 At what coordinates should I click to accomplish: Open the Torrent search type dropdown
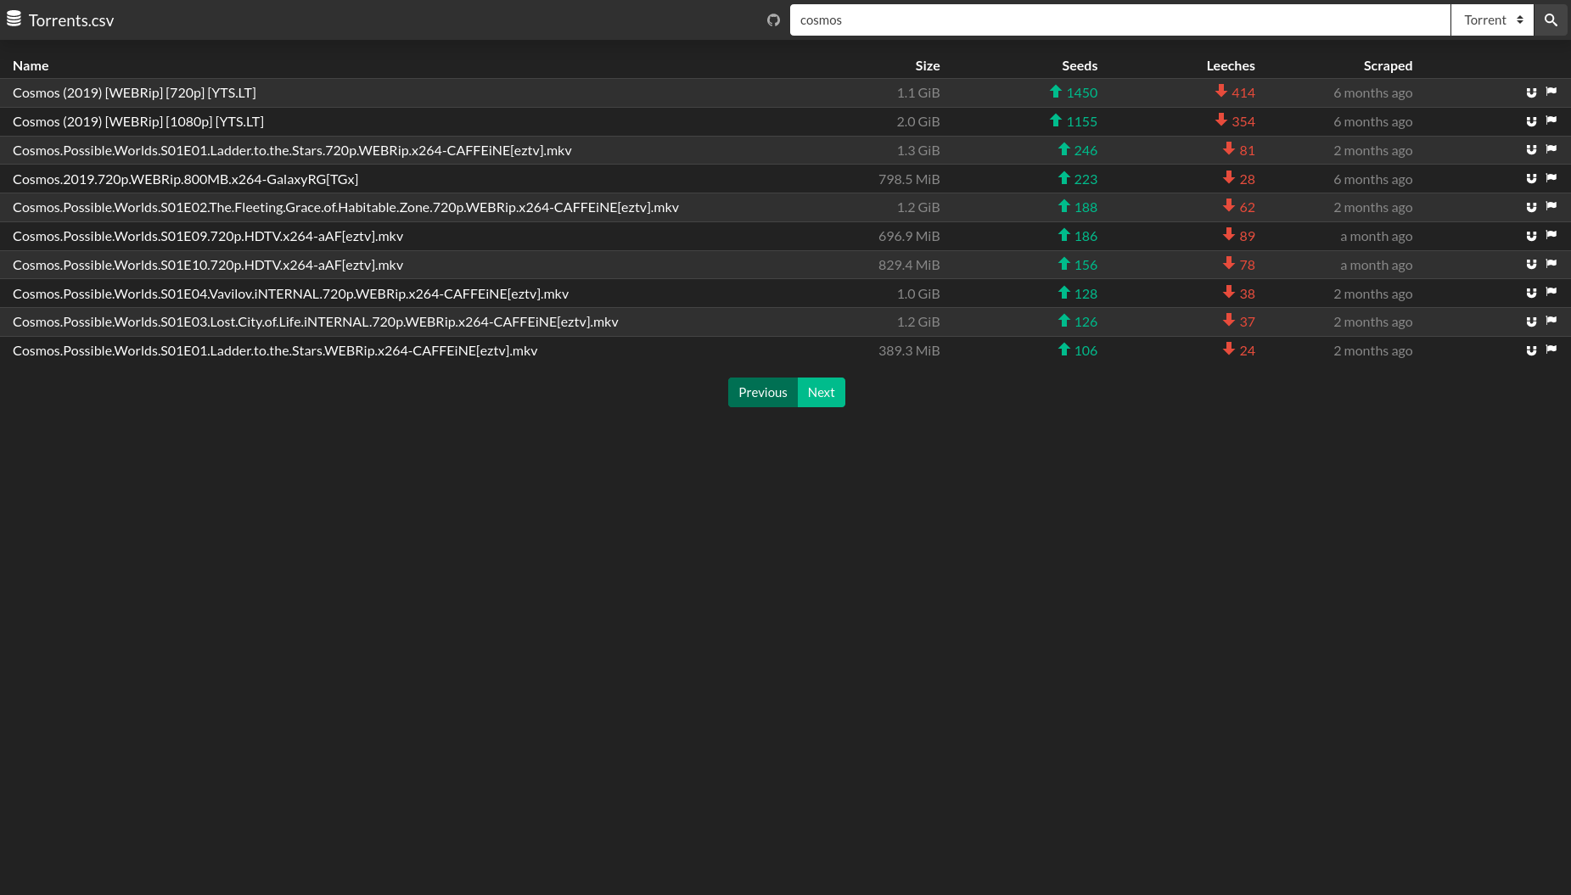1492,20
